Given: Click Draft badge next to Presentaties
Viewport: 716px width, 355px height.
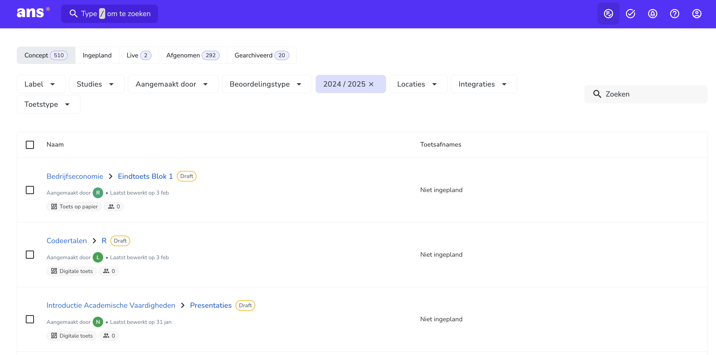Looking at the screenshot, I should click(x=245, y=305).
